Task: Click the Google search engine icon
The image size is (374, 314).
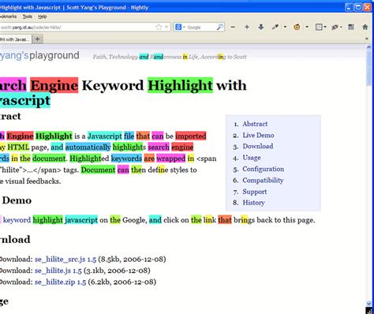Action: coord(178,27)
